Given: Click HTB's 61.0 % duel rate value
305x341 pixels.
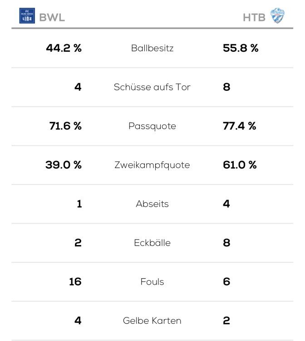Looking at the screenshot, I should (240, 165).
